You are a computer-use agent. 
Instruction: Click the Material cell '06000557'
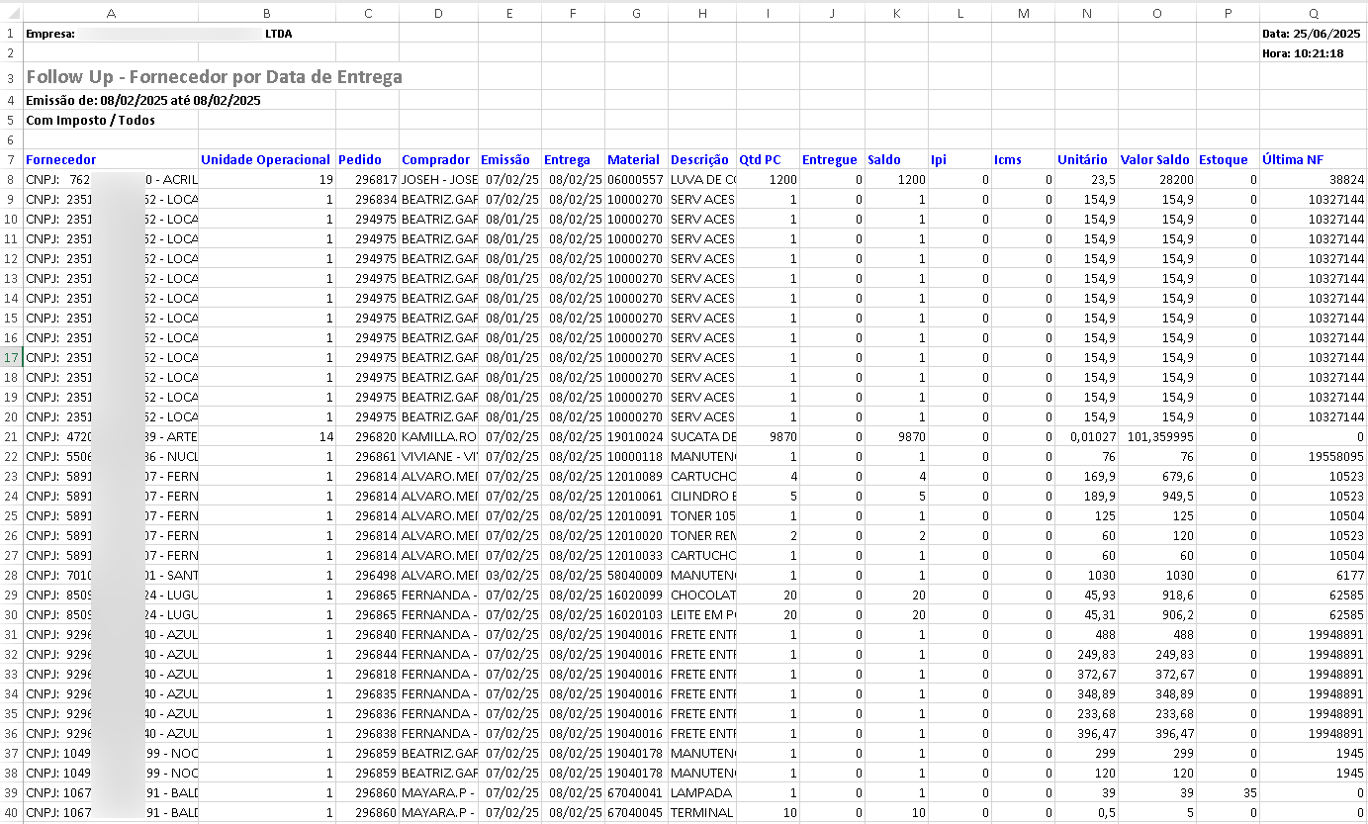coord(636,179)
